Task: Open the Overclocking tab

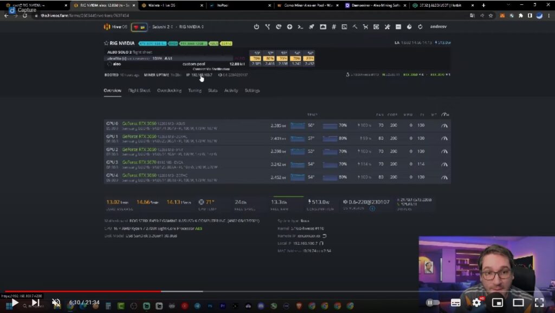Action: click(169, 91)
